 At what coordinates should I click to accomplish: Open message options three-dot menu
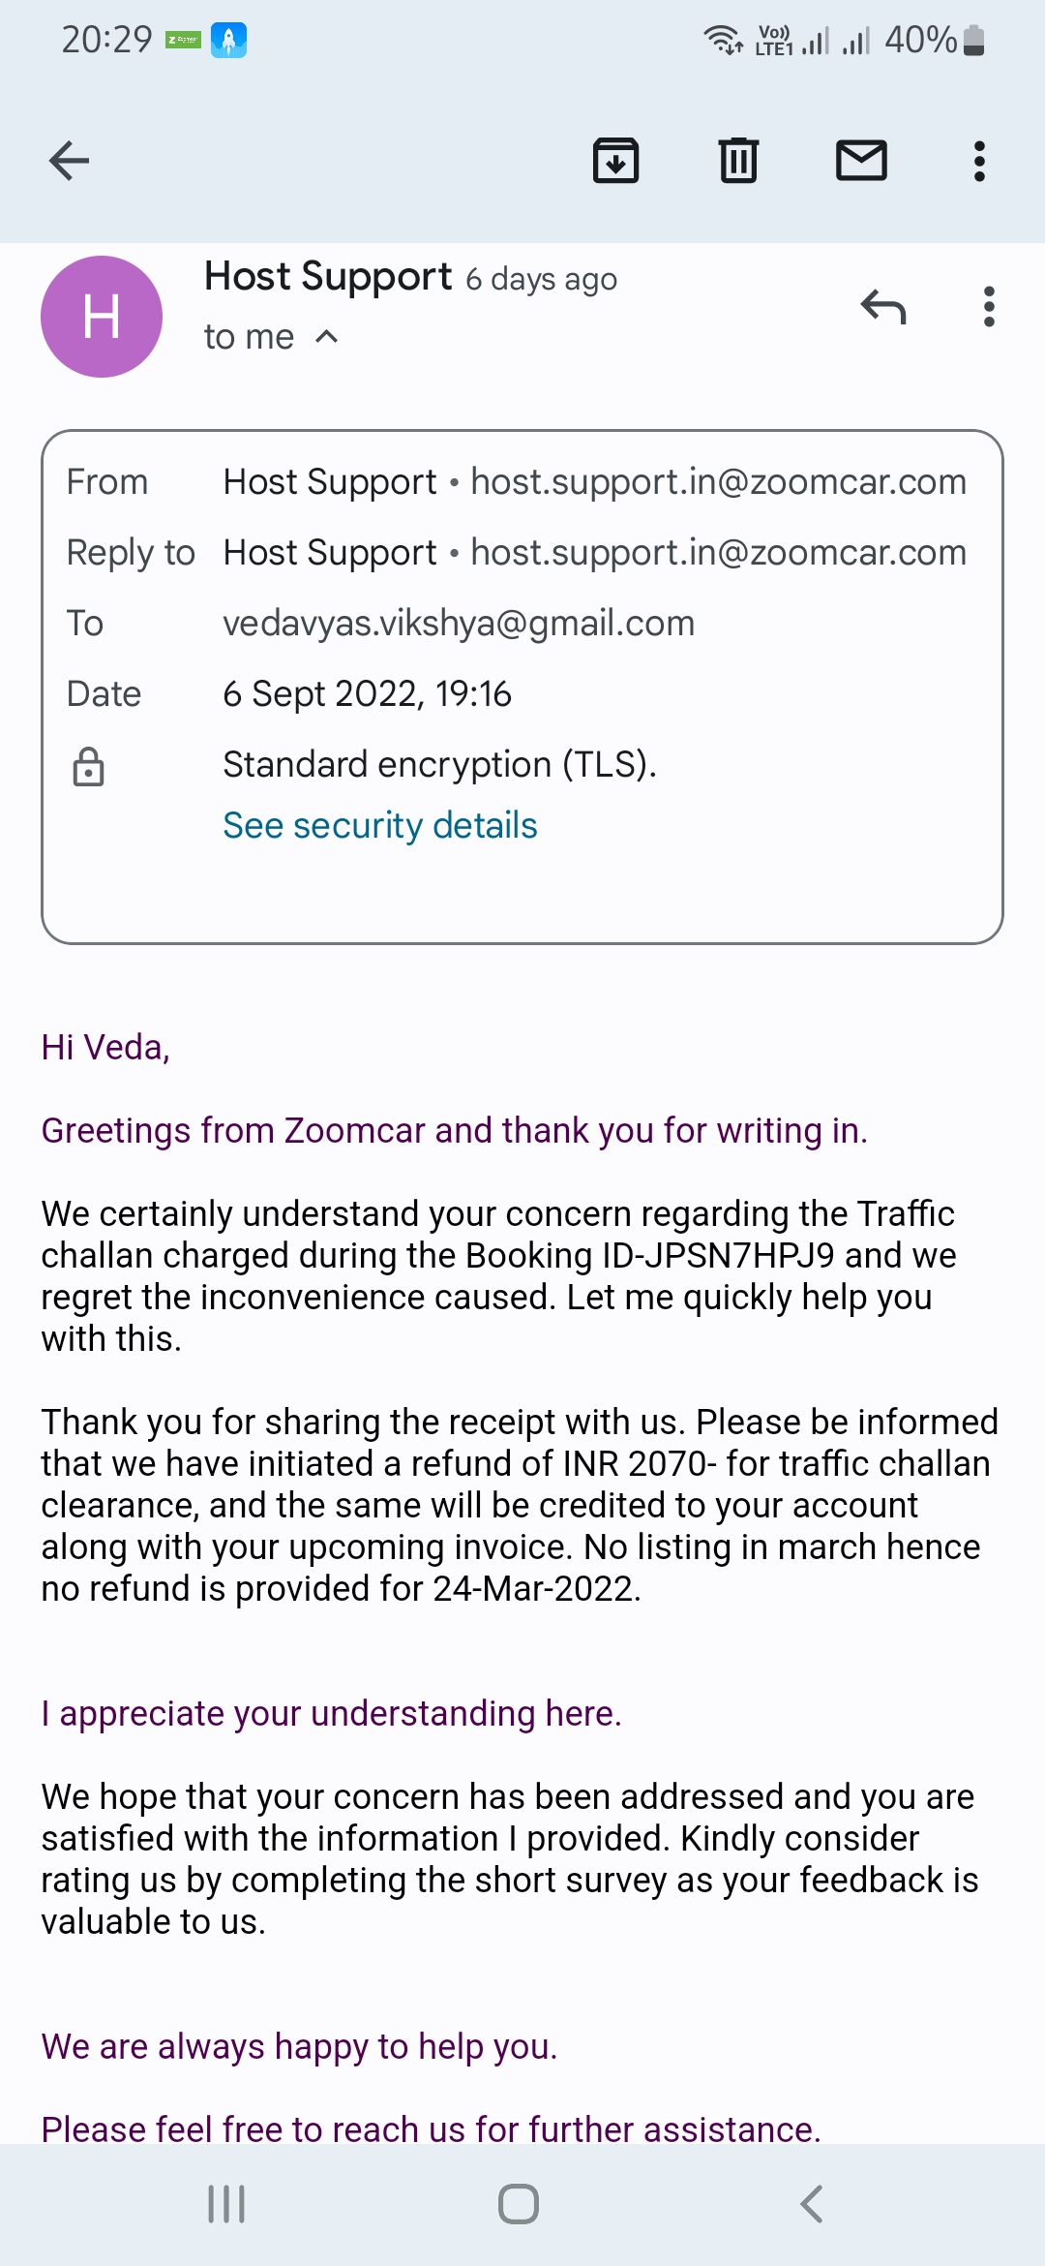tap(988, 307)
